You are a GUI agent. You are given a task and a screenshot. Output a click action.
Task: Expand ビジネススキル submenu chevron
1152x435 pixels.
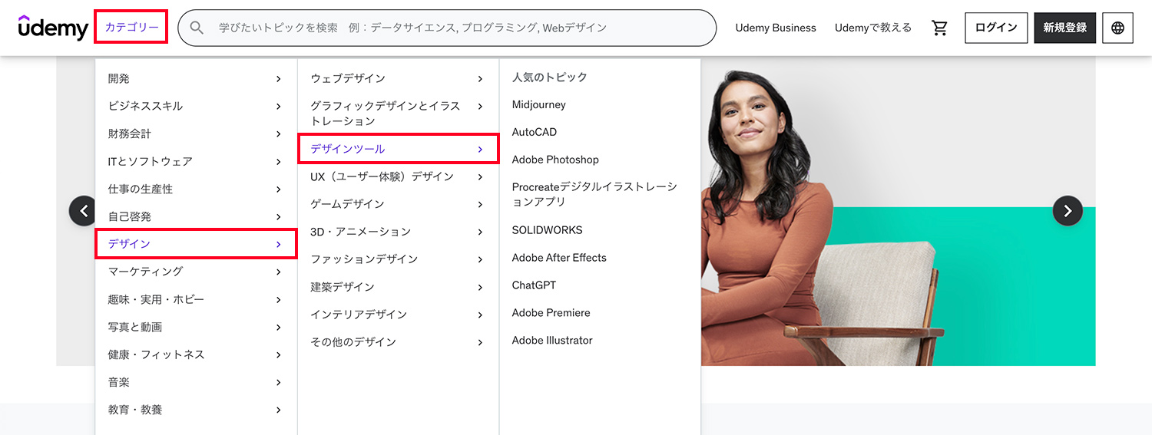278,106
